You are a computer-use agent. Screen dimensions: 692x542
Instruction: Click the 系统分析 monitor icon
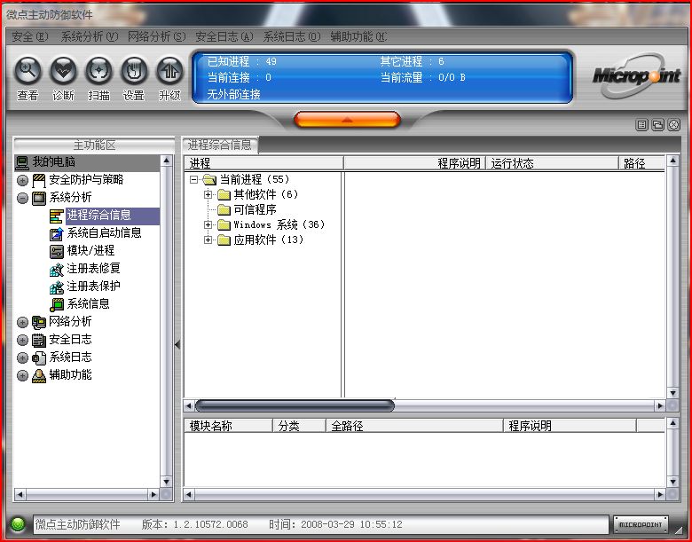point(39,198)
